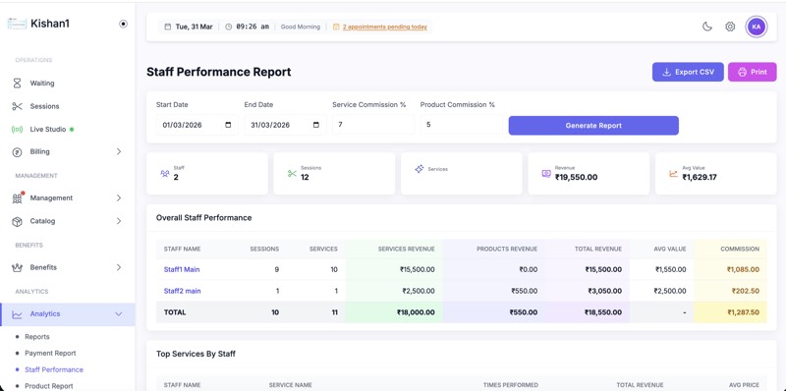The image size is (786, 391).
Task: Open the Staff1 Main link
Action: (x=182, y=270)
